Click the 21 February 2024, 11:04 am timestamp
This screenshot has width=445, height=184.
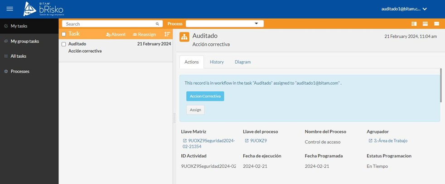[411, 37]
